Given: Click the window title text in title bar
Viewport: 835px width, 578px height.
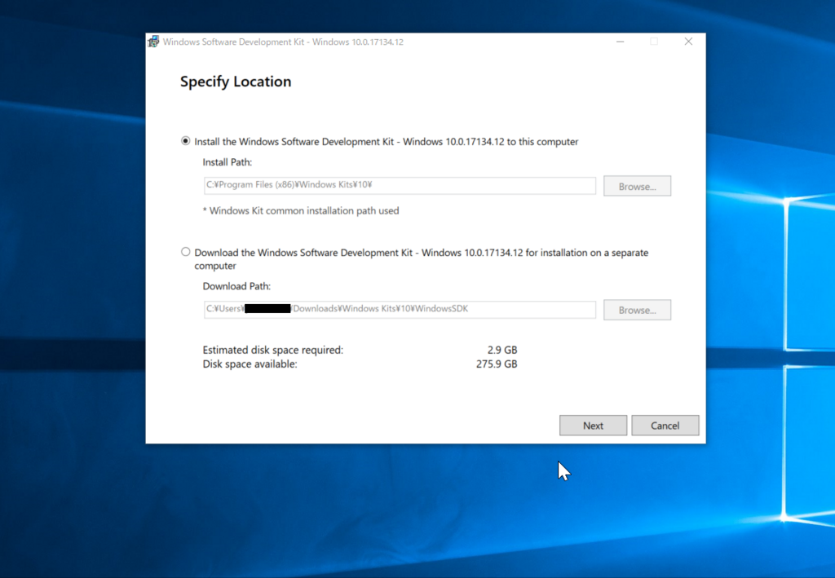Looking at the screenshot, I should pos(283,42).
